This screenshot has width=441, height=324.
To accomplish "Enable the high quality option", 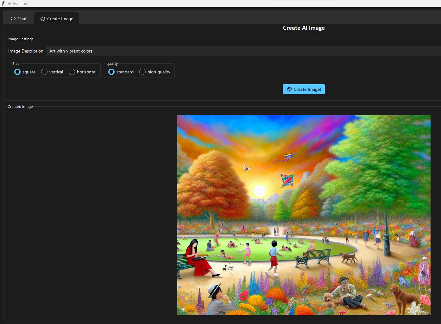I will tap(142, 72).
